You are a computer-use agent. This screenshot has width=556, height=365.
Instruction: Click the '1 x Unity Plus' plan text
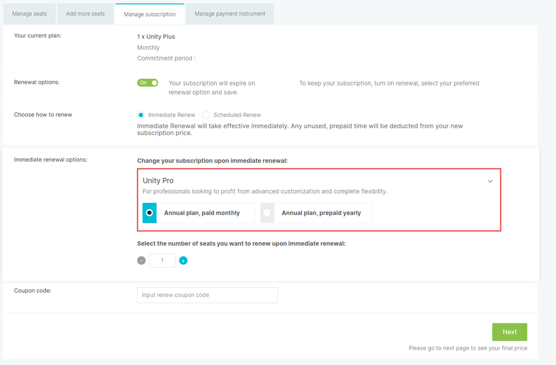156,37
